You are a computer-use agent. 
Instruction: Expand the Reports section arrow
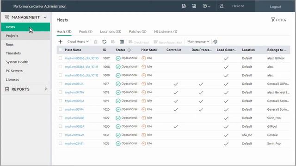pos(46,89)
